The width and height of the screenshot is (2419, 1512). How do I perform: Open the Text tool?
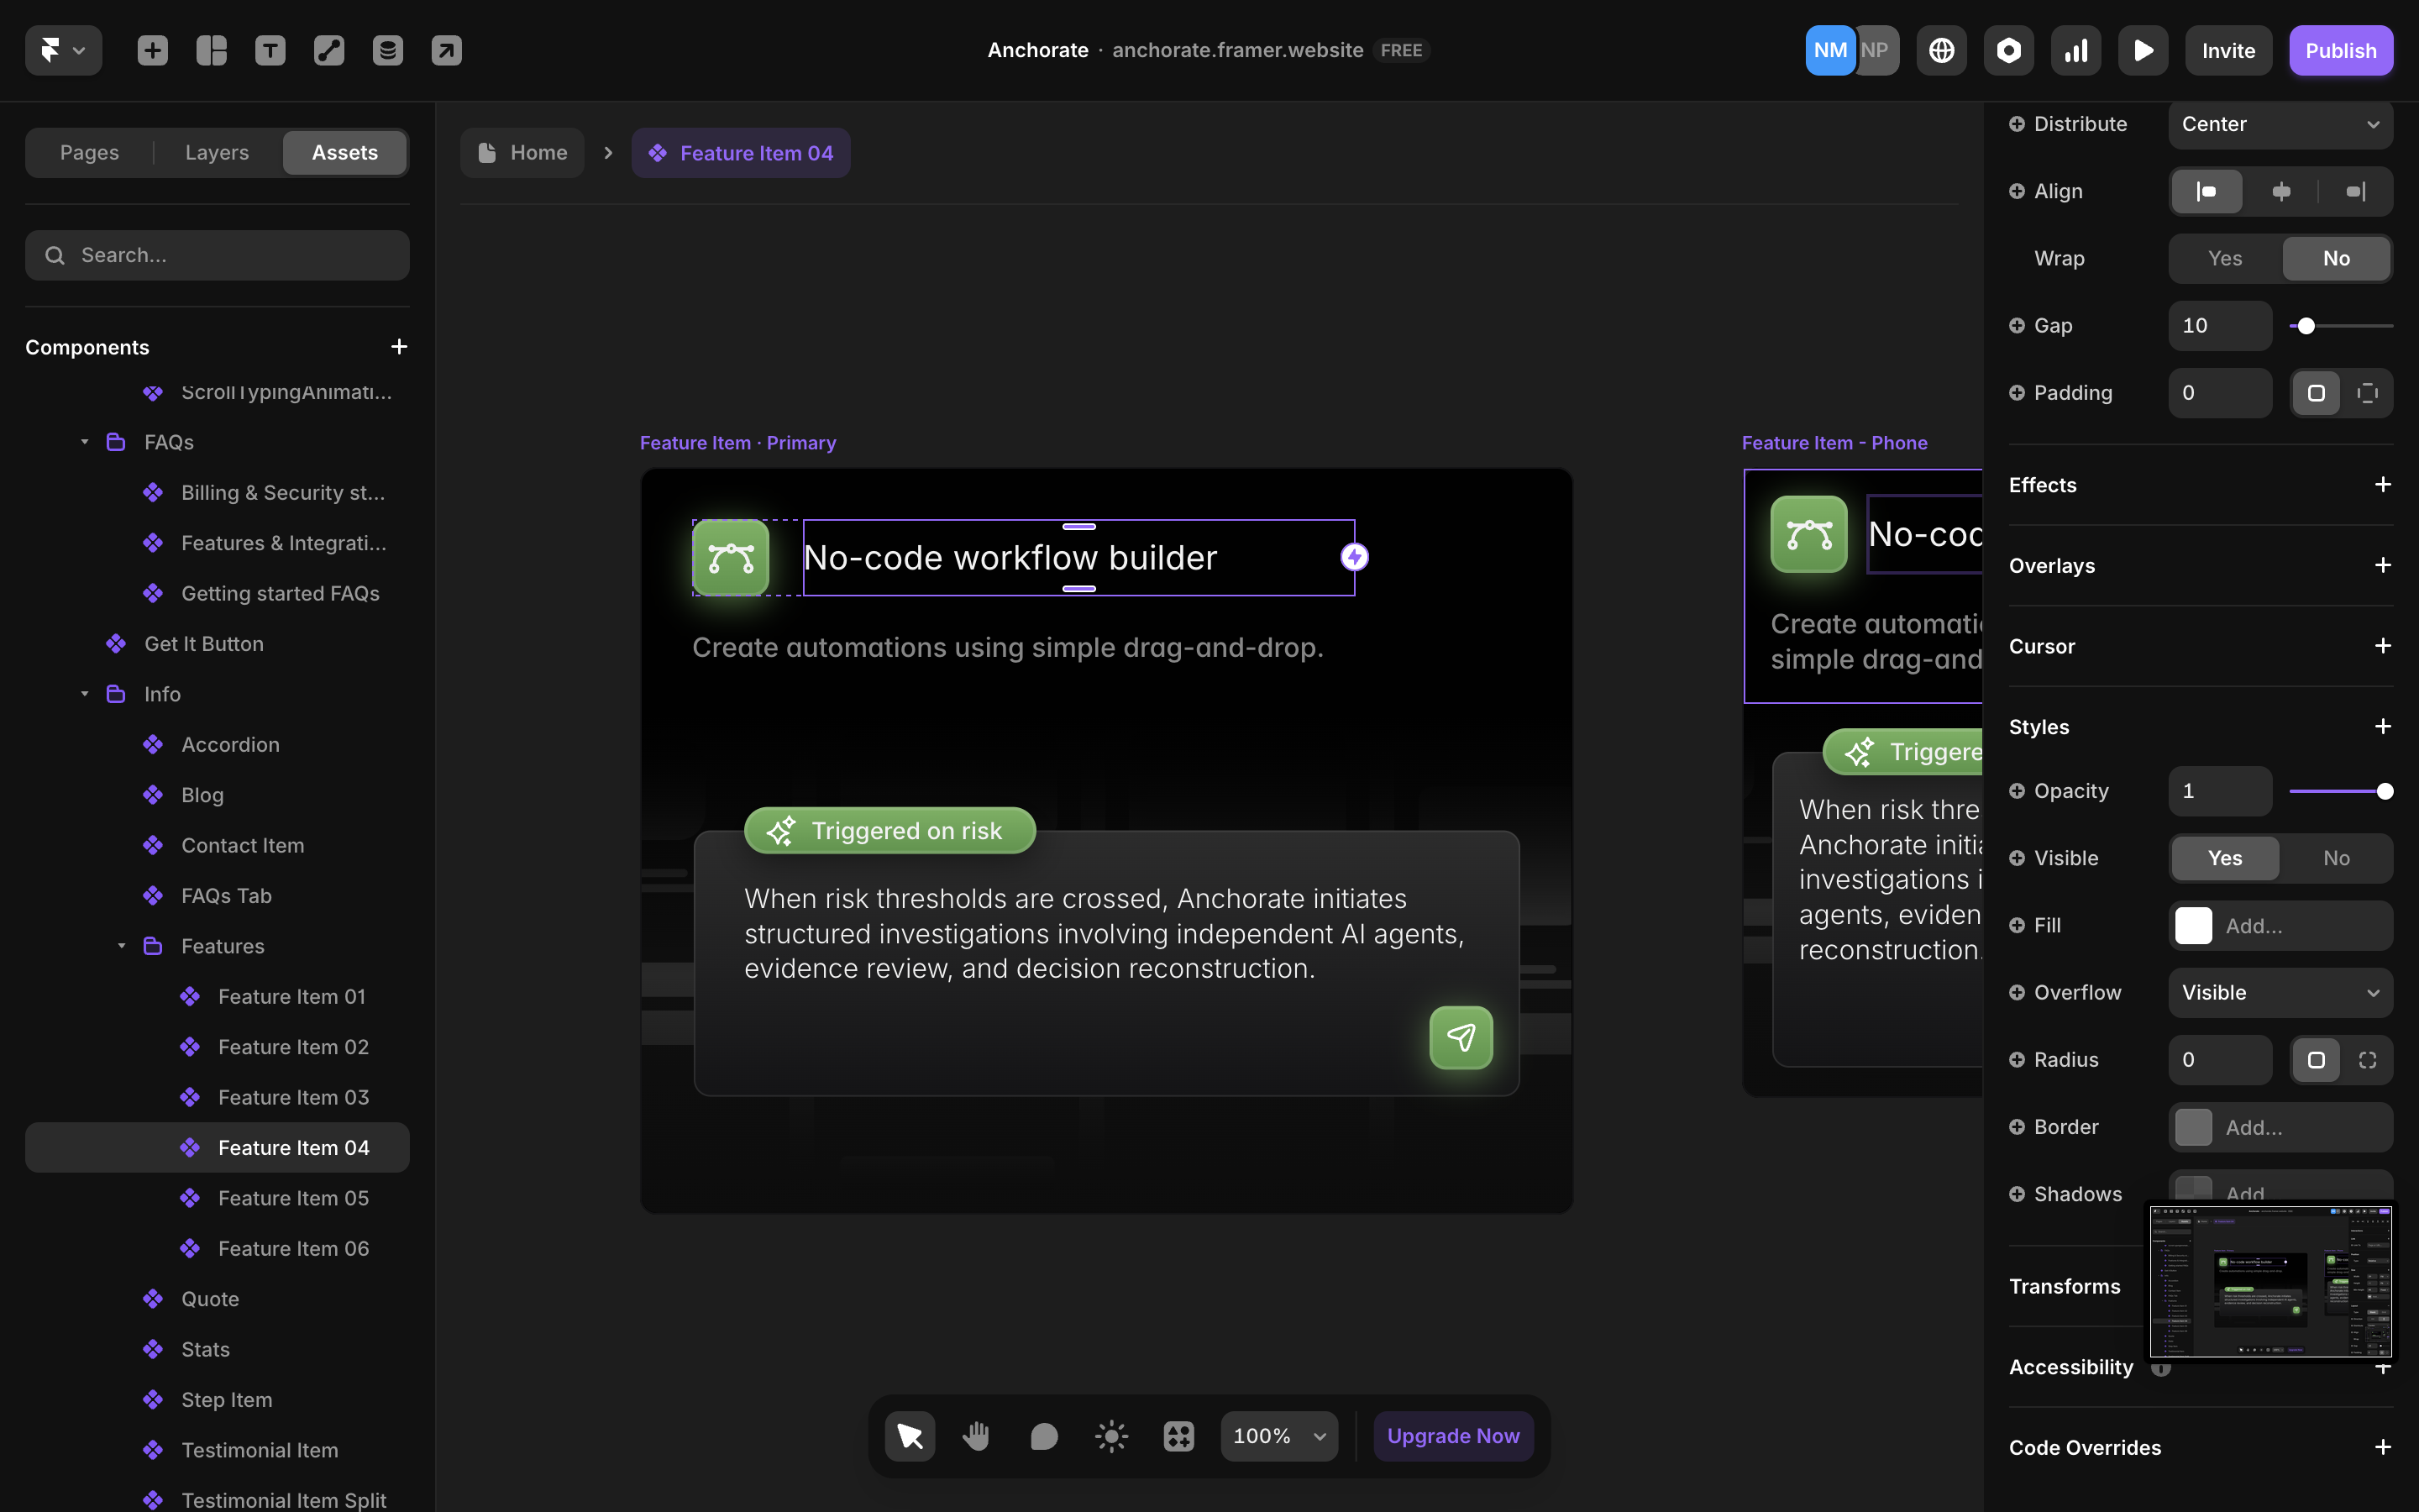(270, 50)
